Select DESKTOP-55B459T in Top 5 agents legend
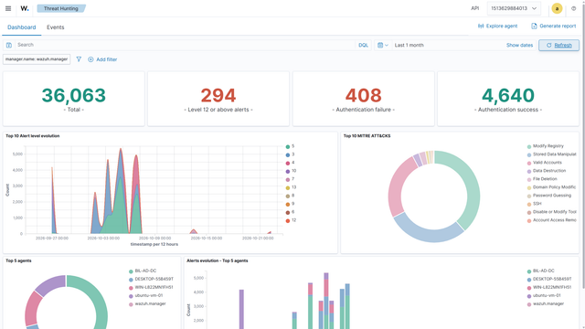 [152, 279]
